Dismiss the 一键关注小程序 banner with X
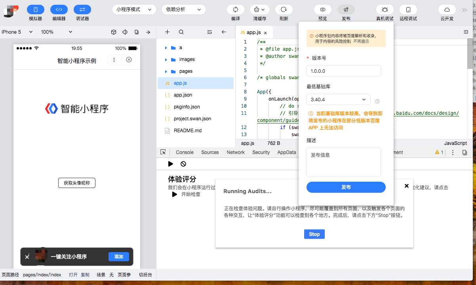 pos(27,257)
